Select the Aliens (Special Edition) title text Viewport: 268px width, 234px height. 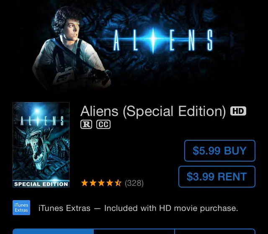tap(153, 111)
